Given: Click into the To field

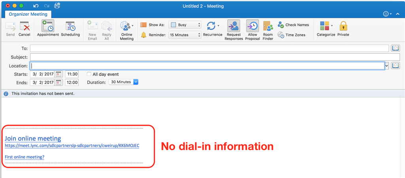Looking at the screenshot, I should point(209,48).
